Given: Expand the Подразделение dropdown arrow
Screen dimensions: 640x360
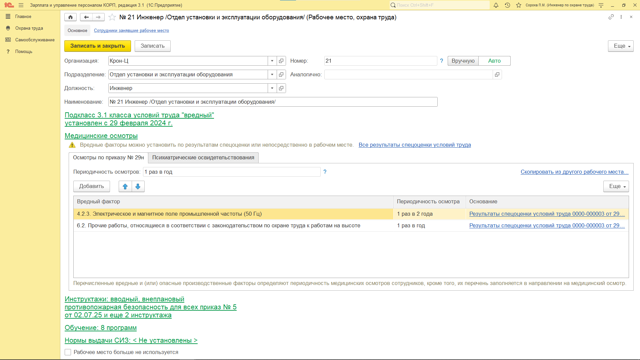Looking at the screenshot, I should (272, 75).
